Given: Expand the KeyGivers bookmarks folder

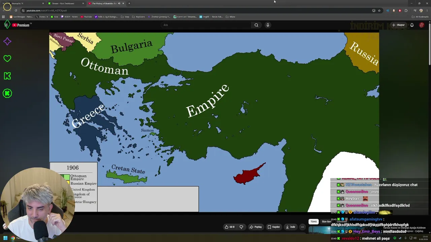Looking at the screenshot, I should [138, 17].
